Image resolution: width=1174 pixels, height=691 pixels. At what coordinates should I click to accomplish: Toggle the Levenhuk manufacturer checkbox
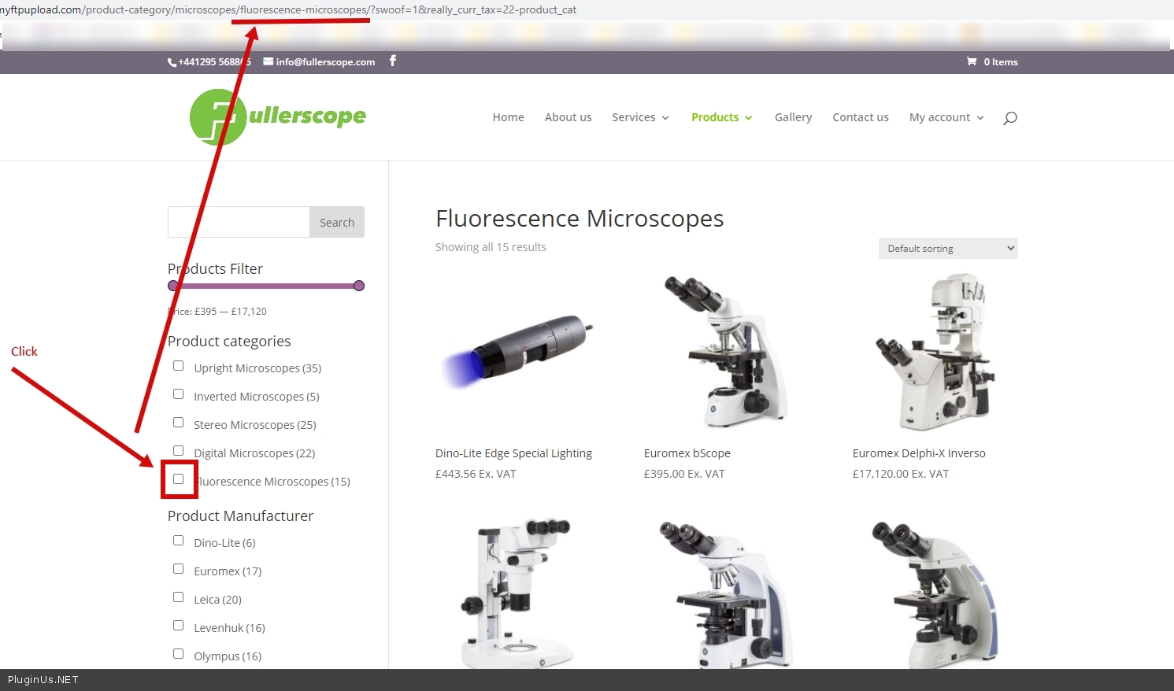pos(179,626)
